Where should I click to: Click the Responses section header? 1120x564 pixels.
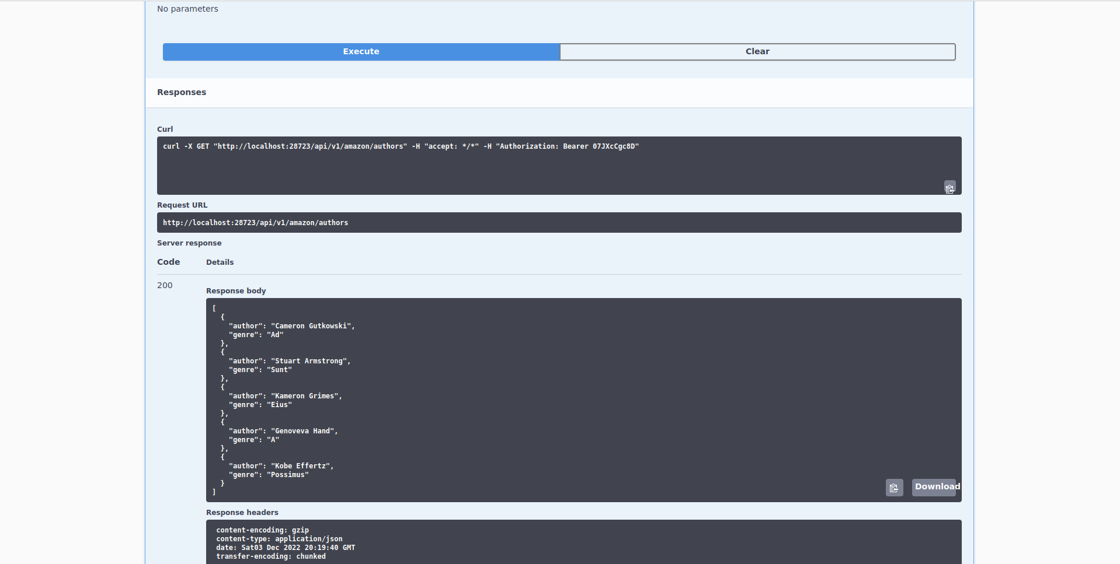point(181,92)
